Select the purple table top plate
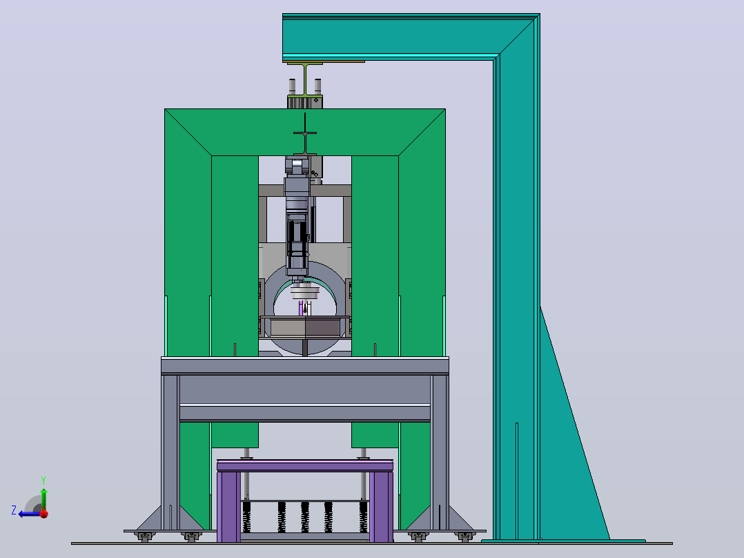This screenshot has height=558, width=744. tap(304, 465)
